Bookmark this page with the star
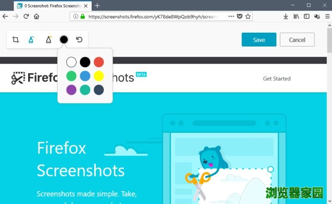Viewport: 332px width, 204px height. [x=248, y=16]
